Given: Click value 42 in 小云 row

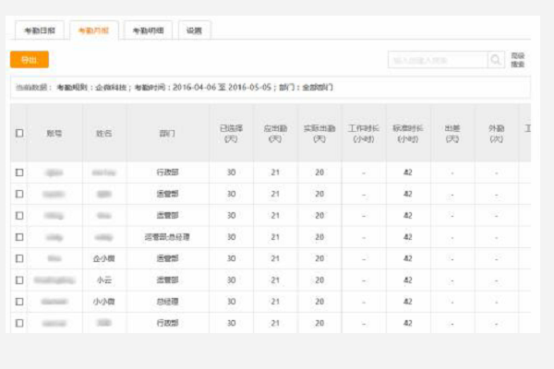Looking at the screenshot, I should point(408,280).
